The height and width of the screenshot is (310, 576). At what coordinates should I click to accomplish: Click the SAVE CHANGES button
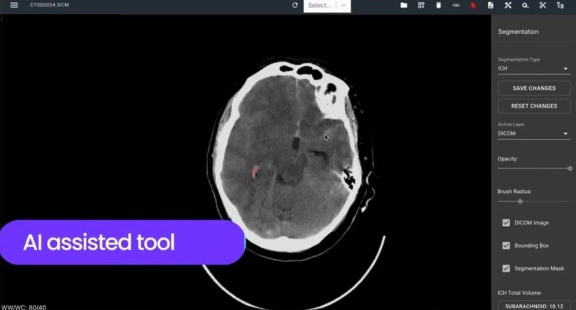coord(534,89)
